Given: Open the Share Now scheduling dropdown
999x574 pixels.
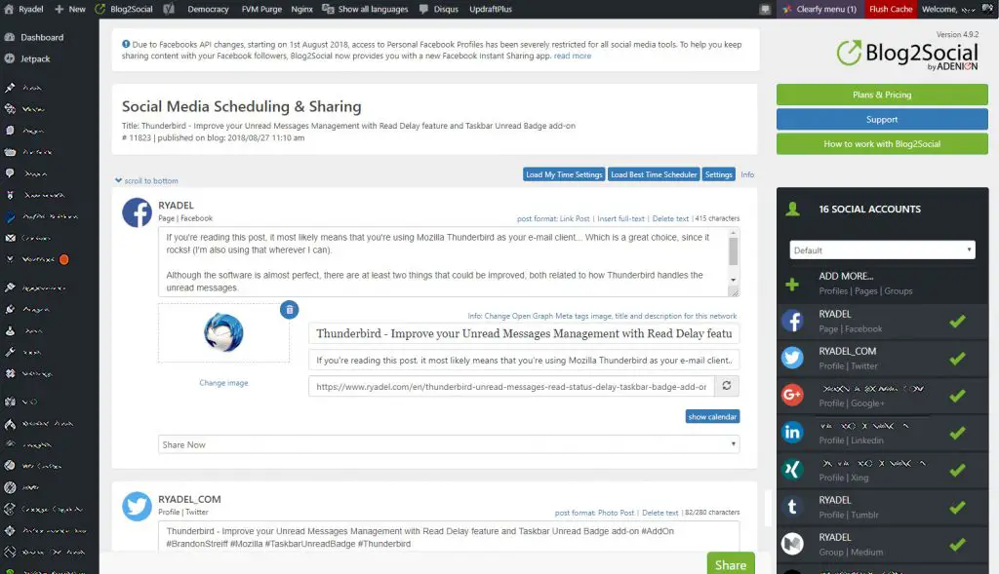Looking at the screenshot, I should pyautogui.click(x=449, y=444).
